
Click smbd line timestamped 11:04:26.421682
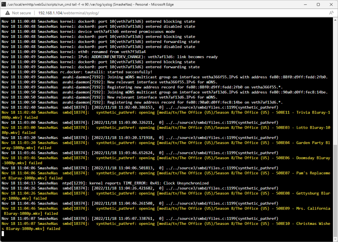coord(140,188)
